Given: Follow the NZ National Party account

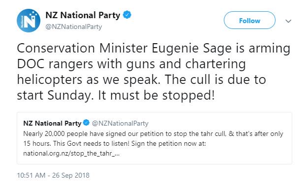Looking at the screenshot, I should pos(249,20).
